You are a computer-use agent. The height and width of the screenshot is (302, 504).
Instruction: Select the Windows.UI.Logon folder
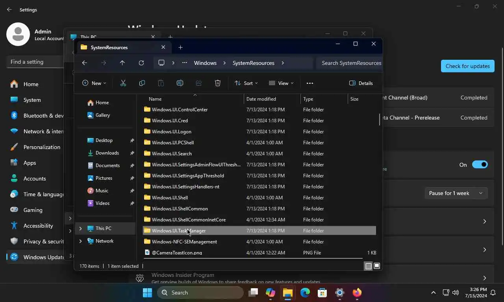[259, 132]
